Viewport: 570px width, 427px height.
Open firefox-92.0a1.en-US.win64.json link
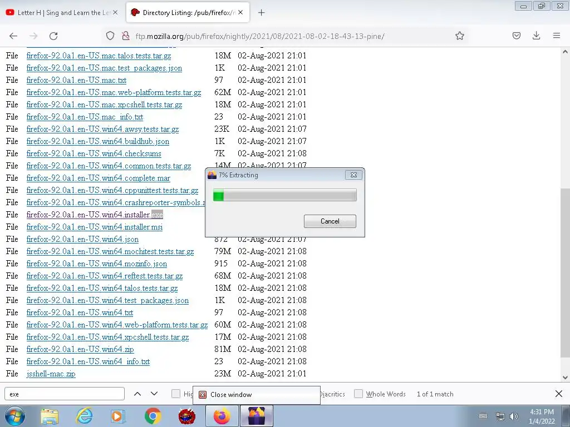[x=82, y=239]
